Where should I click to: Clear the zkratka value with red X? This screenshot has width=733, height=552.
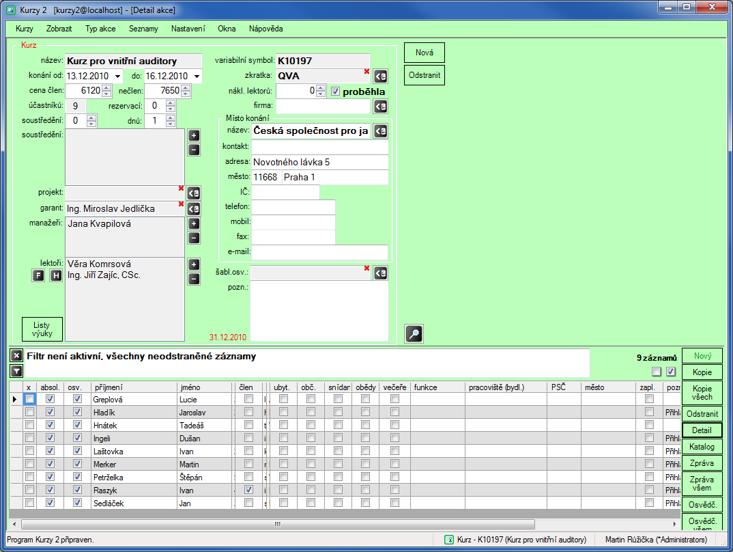pyautogui.click(x=366, y=72)
